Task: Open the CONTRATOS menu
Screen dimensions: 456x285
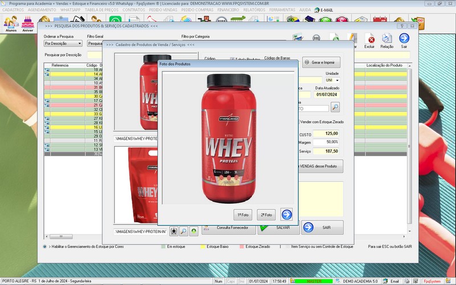Action: (133, 10)
